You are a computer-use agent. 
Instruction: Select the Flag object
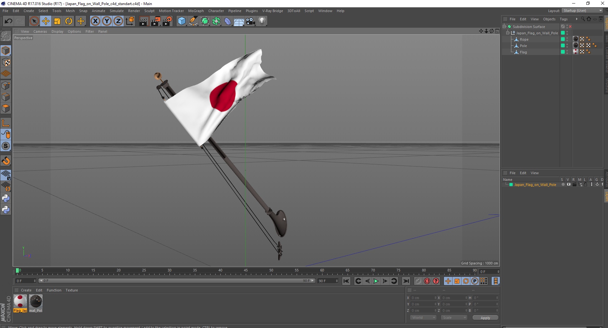[523, 52]
